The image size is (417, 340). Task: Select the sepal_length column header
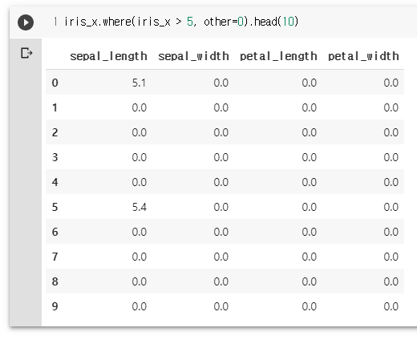[x=108, y=56]
